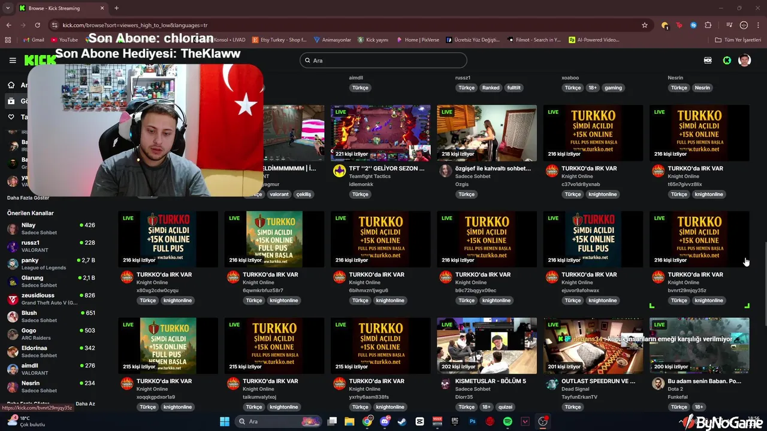The image size is (767, 431).
Task: Open Eldorinaa channel in sidebar list
Action: tap(51, 351)
